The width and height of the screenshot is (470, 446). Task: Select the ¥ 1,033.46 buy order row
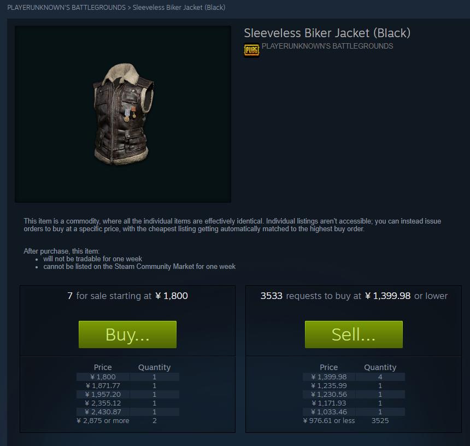(x=354, y=412)
